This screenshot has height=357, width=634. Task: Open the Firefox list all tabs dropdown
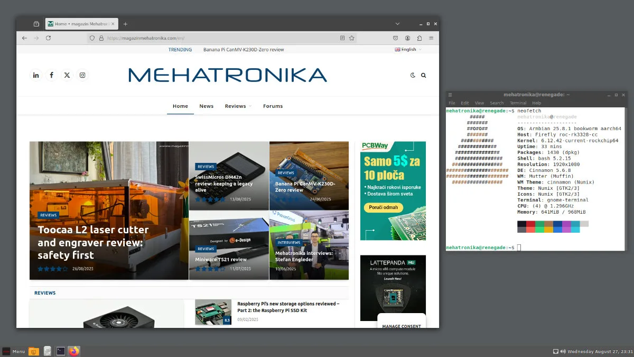tap(397, 24)
